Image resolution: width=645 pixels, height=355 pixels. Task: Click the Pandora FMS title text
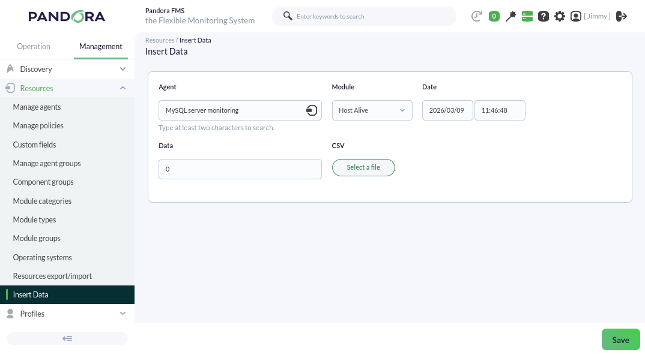165,11
